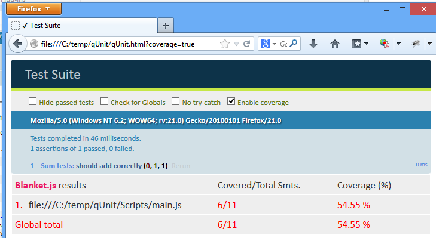The width and height of the screenshot is (436, 238).
Task: Click the 54.55 % value in main.js row
Action: coord(353,205)
